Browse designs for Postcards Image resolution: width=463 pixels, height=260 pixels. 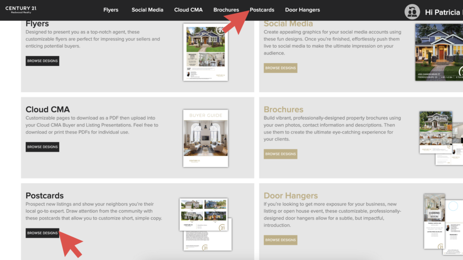tap(42, 233)
